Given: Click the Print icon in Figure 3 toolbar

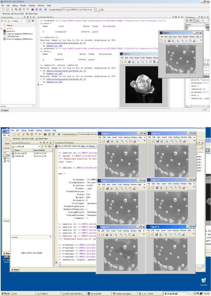Looking at the screenshot, I should click(x=111, y=188).
